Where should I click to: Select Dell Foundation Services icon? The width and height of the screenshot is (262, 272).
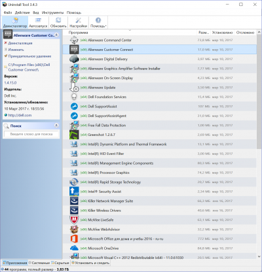coord(74,97)
